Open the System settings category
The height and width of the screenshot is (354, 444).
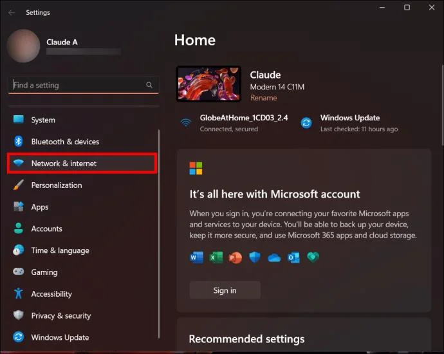(x=82, y=120)
